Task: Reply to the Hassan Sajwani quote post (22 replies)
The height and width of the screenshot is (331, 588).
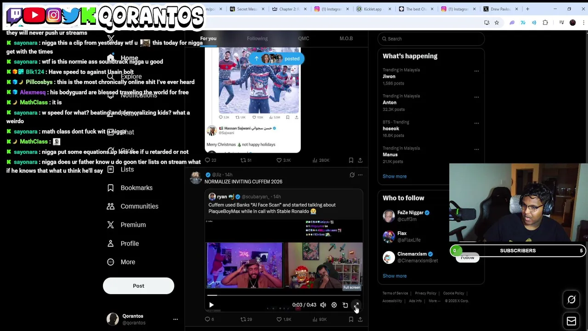Action: 210,160
